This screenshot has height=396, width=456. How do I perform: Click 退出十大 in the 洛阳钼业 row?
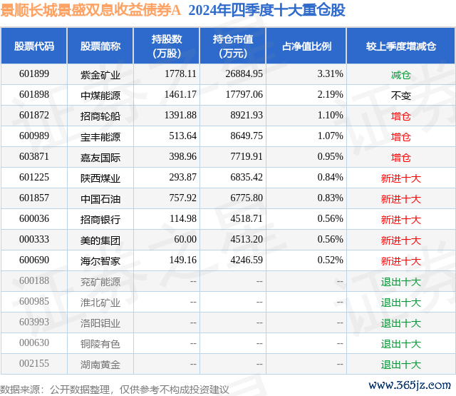[400, 323]
